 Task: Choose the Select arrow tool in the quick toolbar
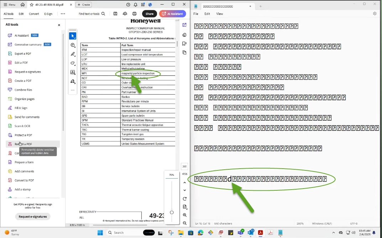73,36
